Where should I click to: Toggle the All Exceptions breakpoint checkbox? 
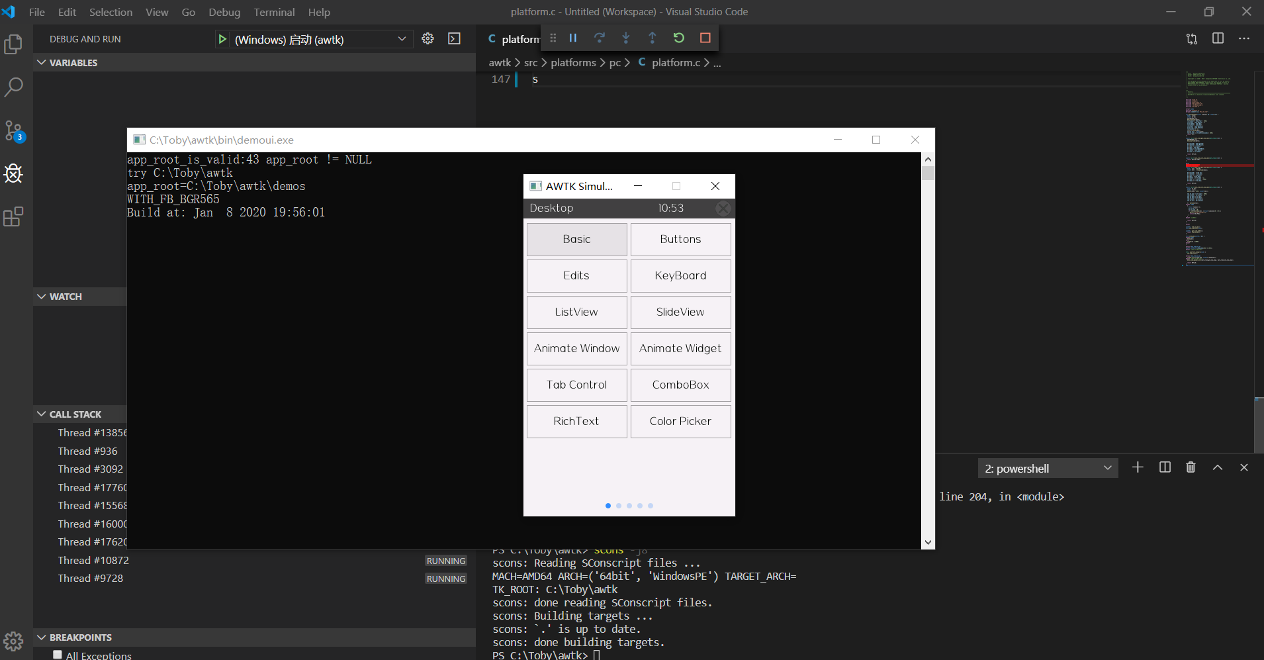click(58, 655)
